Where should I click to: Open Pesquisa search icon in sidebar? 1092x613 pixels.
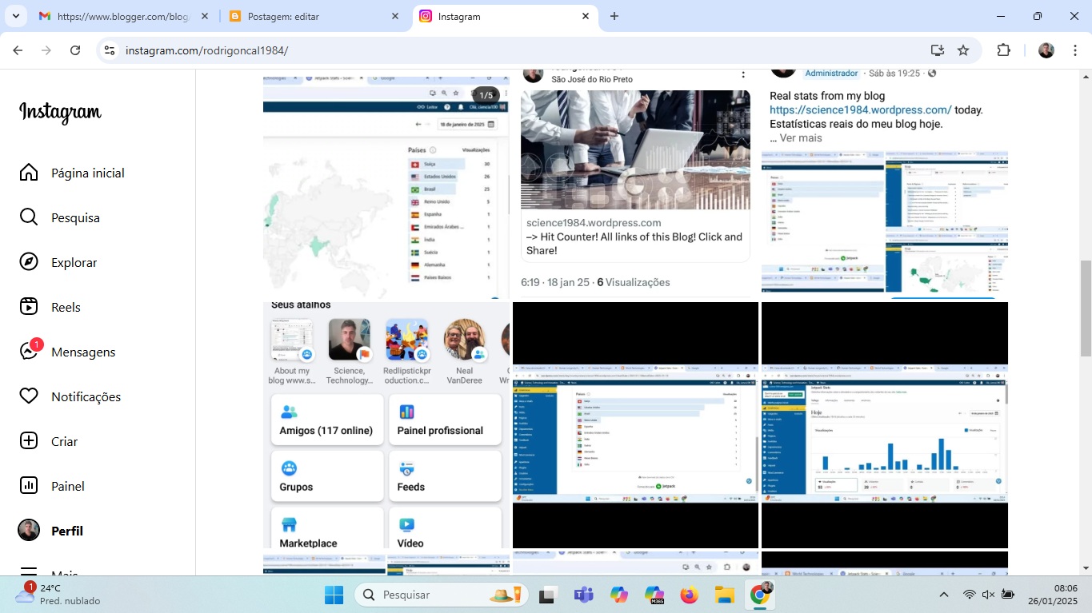point(29,217)
